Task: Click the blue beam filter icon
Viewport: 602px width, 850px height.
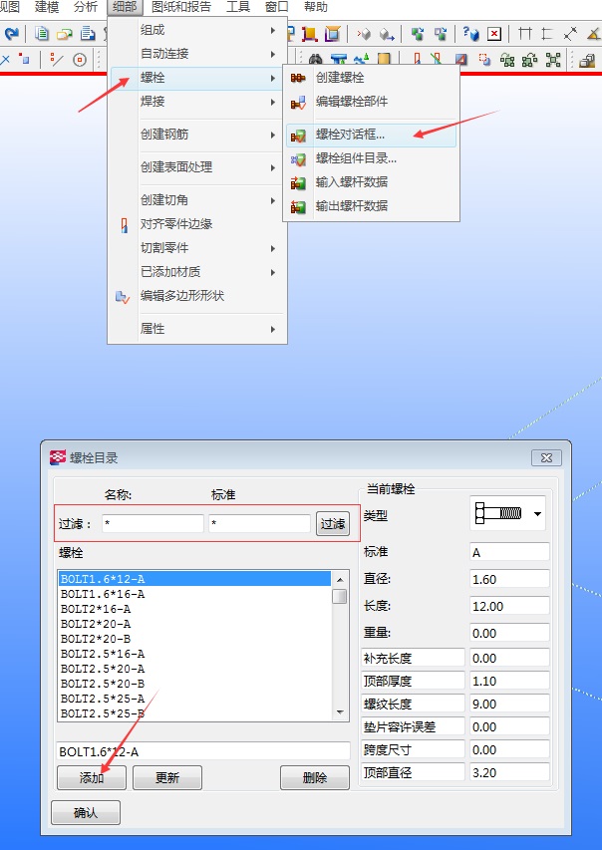Action: (339, 59)
